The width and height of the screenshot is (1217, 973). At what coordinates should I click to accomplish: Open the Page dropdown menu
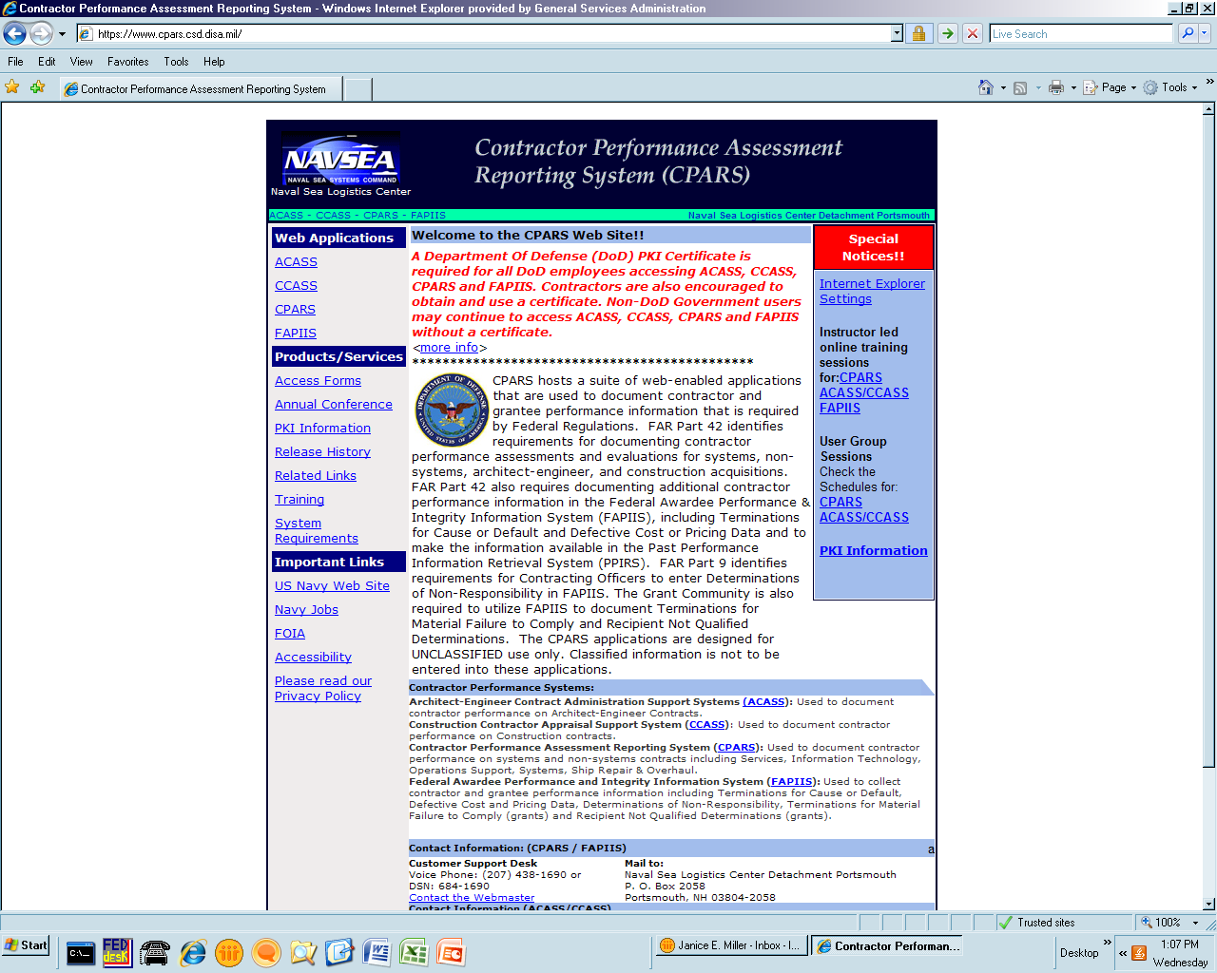pyautogui.click(x=1110, y=87)
